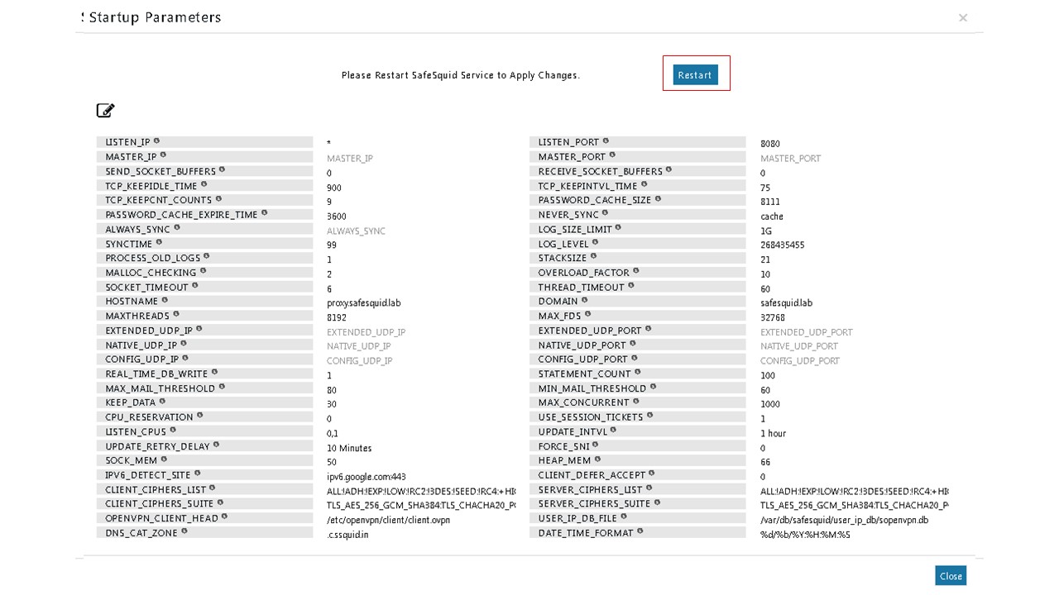Click info icon next to MALLOC_CHECKING
This screenshot has height=595, width=1059.
coord(204,271)
